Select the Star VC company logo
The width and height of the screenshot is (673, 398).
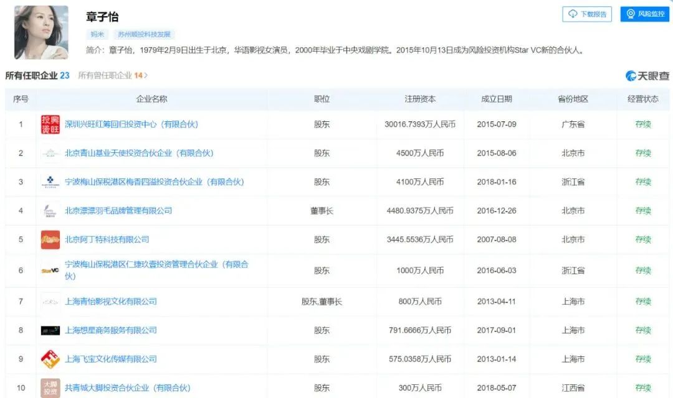pyautogui.click(x=50, y=271)
